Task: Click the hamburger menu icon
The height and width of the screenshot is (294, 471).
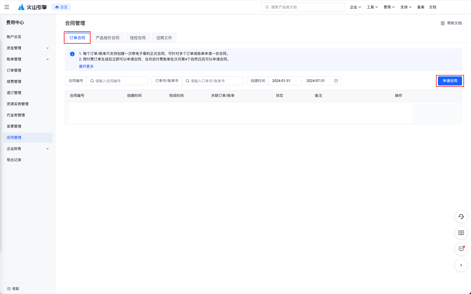Action: click(7, 7)
